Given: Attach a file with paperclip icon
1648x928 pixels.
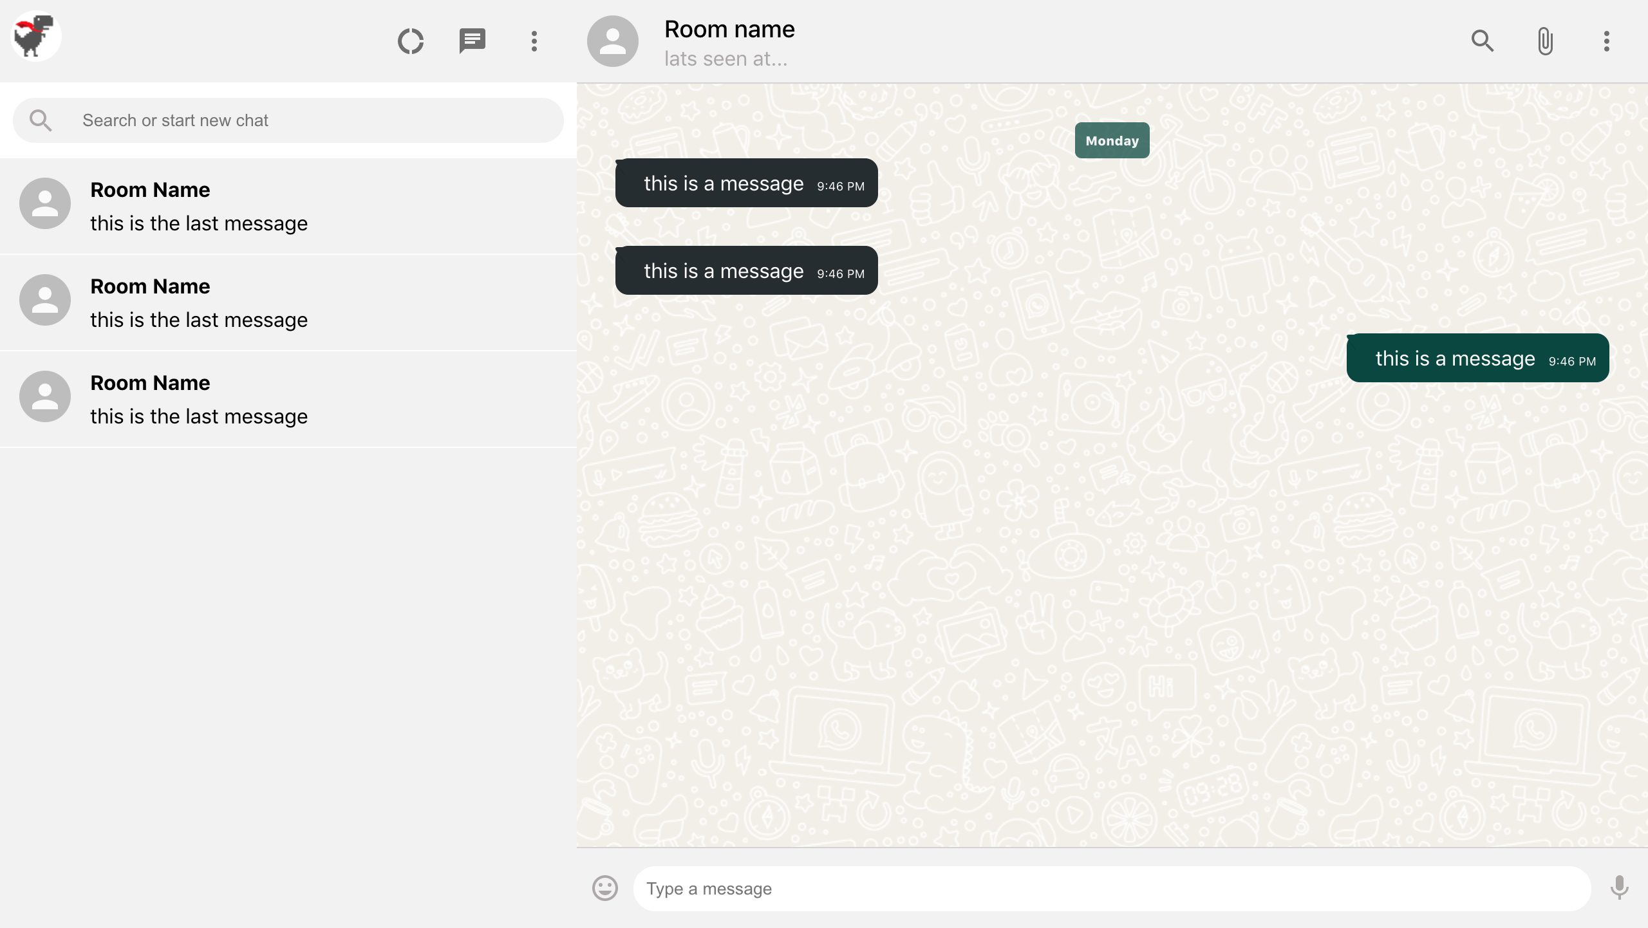Looking at the screenshot, I should click(1544, 41).
